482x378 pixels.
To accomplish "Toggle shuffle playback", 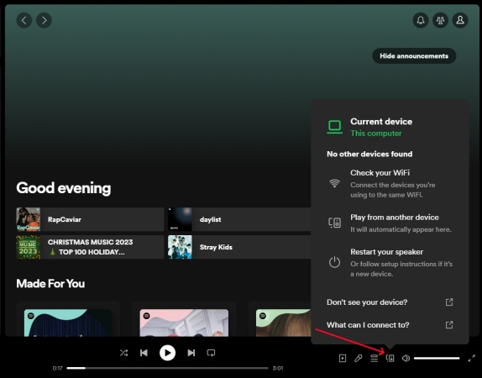I will point(124,353).
